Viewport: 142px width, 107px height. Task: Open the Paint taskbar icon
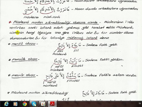(43, 104)
